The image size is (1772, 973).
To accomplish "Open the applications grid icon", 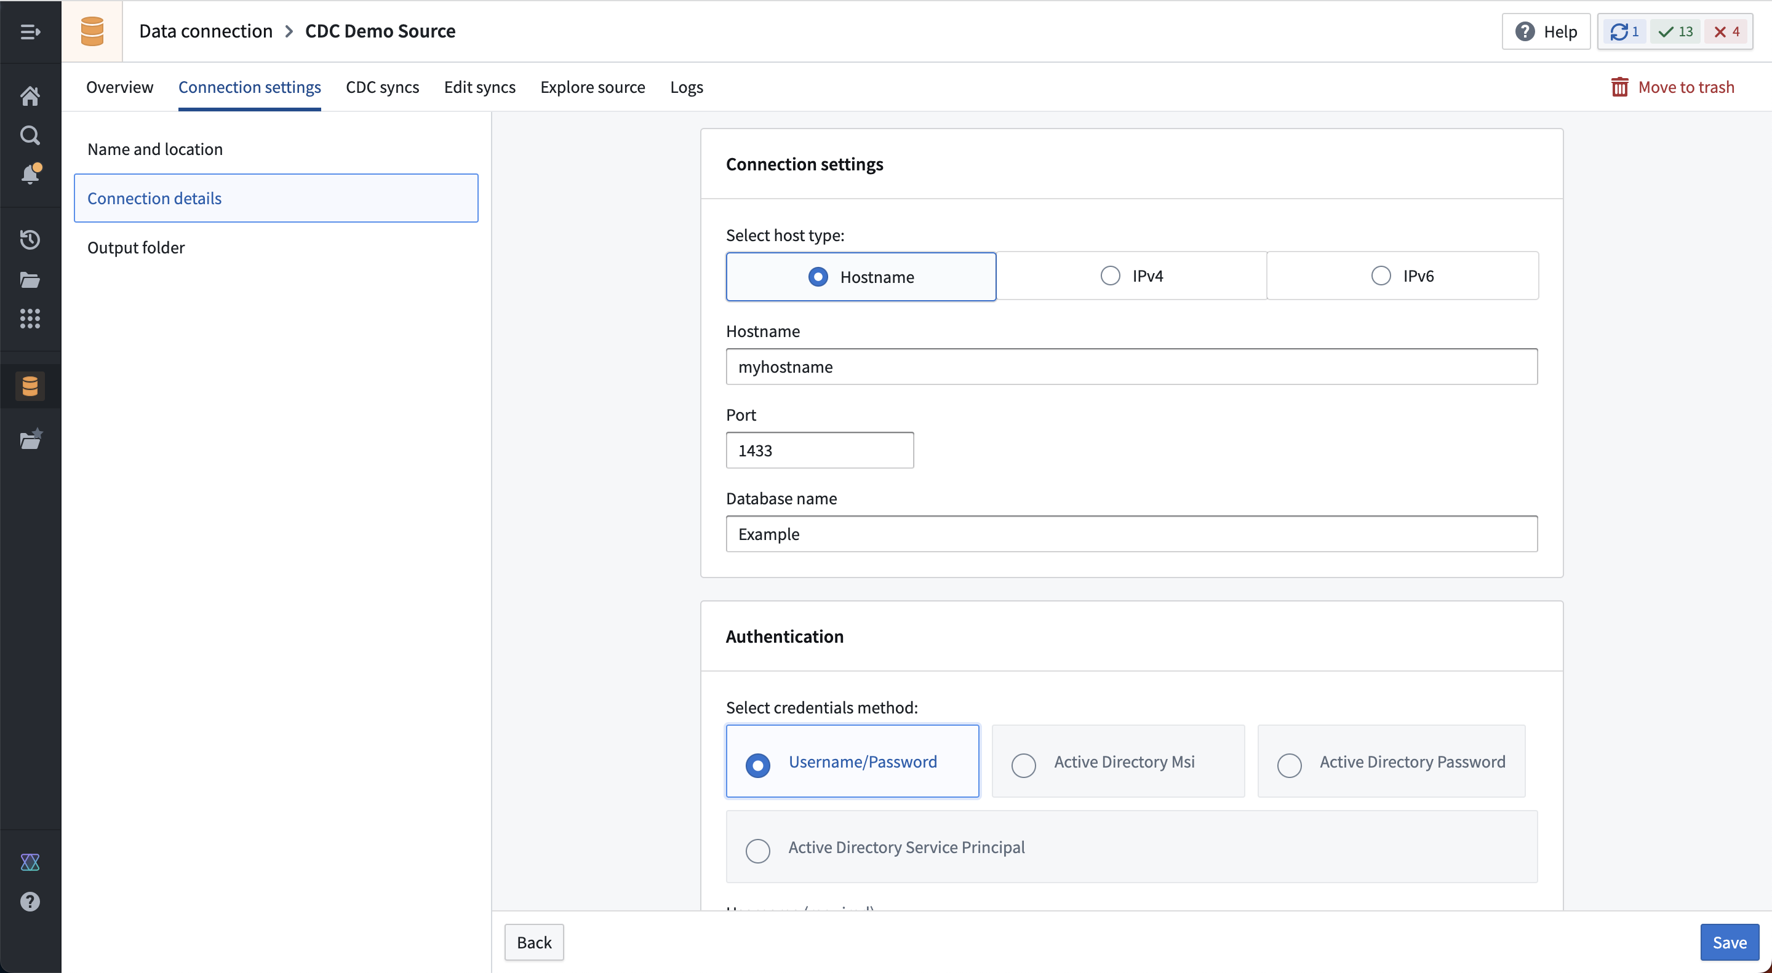I will point(30,319).
